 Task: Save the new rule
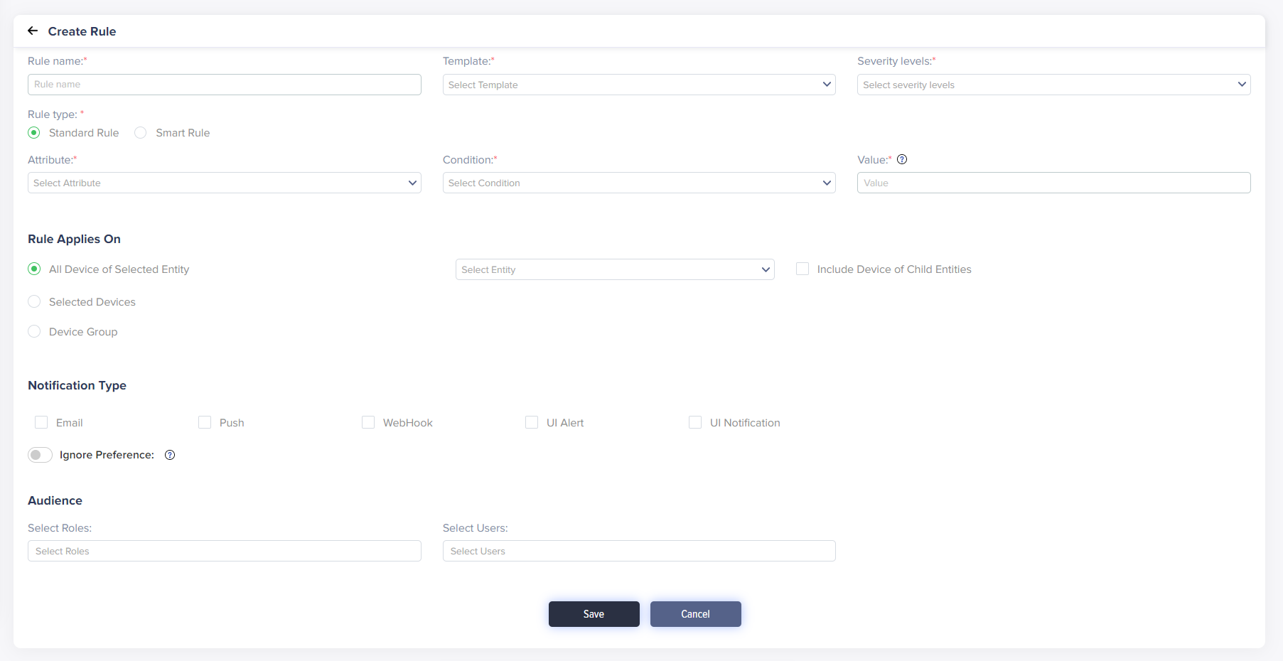pyautogui.click(x=594, y=614)
